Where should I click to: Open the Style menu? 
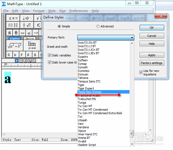[x=52, y=11]
